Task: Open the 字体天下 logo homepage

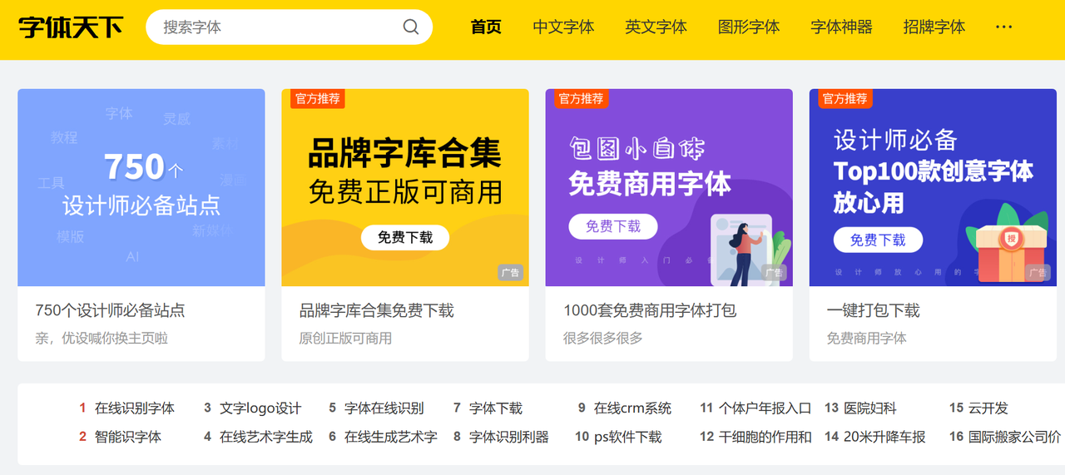Action: 71,27
